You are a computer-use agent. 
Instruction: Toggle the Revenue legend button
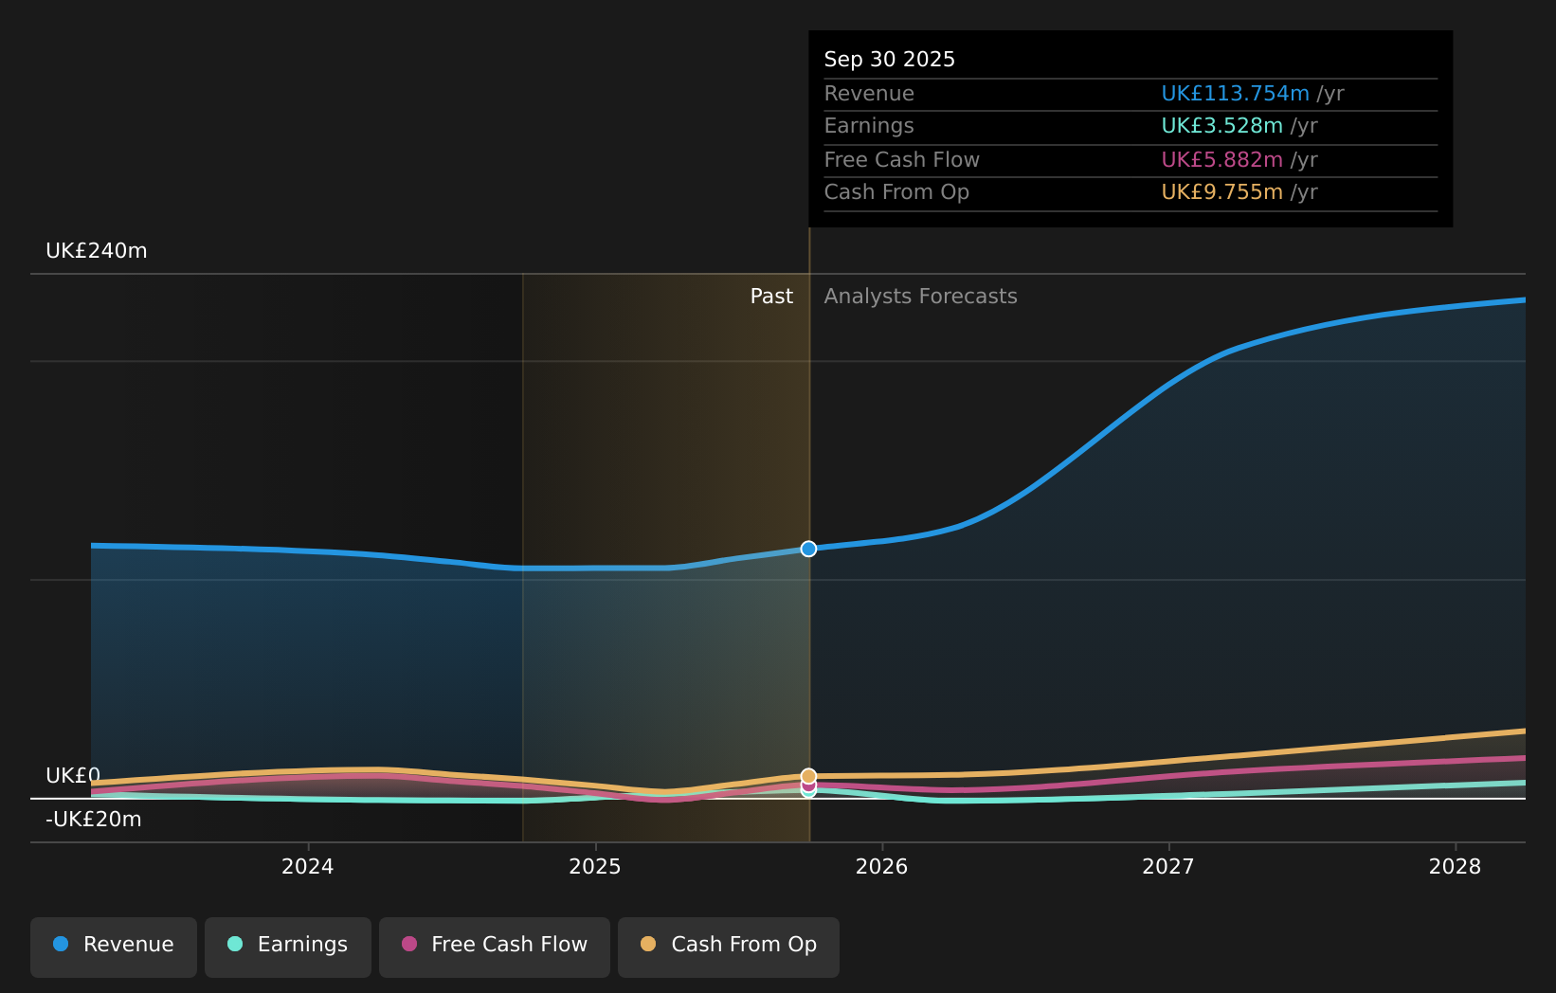coord(114,947)
